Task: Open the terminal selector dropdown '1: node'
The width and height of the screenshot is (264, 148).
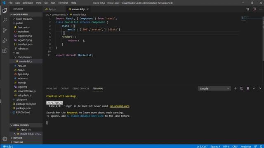Action: [x=214, y=88]
